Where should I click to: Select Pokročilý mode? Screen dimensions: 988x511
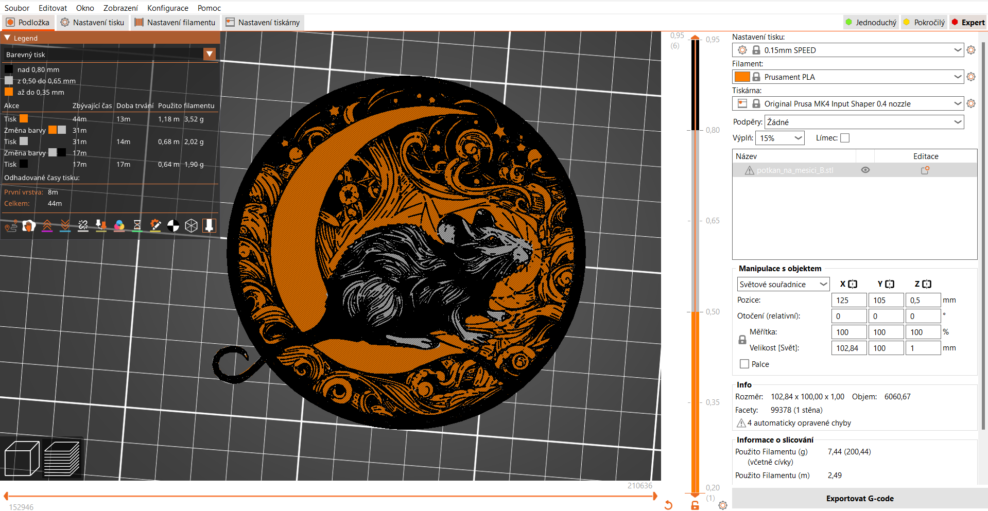(925, 22)
